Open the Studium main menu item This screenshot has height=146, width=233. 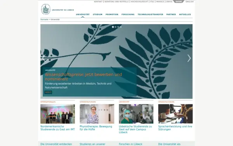click(97, 14)
